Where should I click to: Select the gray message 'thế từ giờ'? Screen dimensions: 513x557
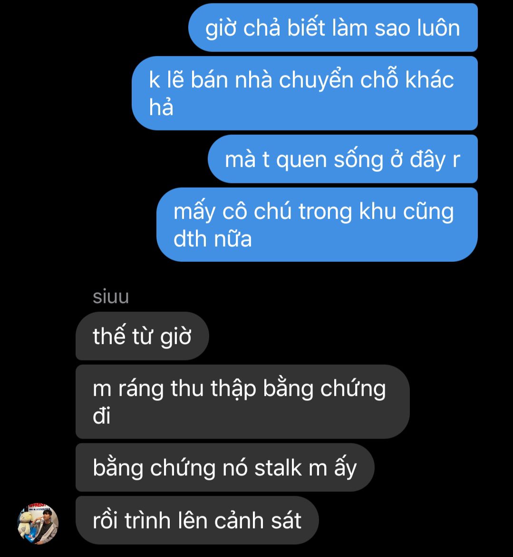click(x=142, y=336)
